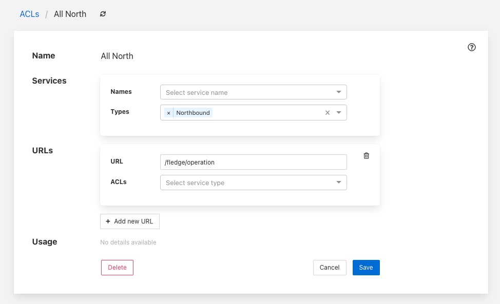
Task: Click the plus icon on Add new URL
Action: 108,221
